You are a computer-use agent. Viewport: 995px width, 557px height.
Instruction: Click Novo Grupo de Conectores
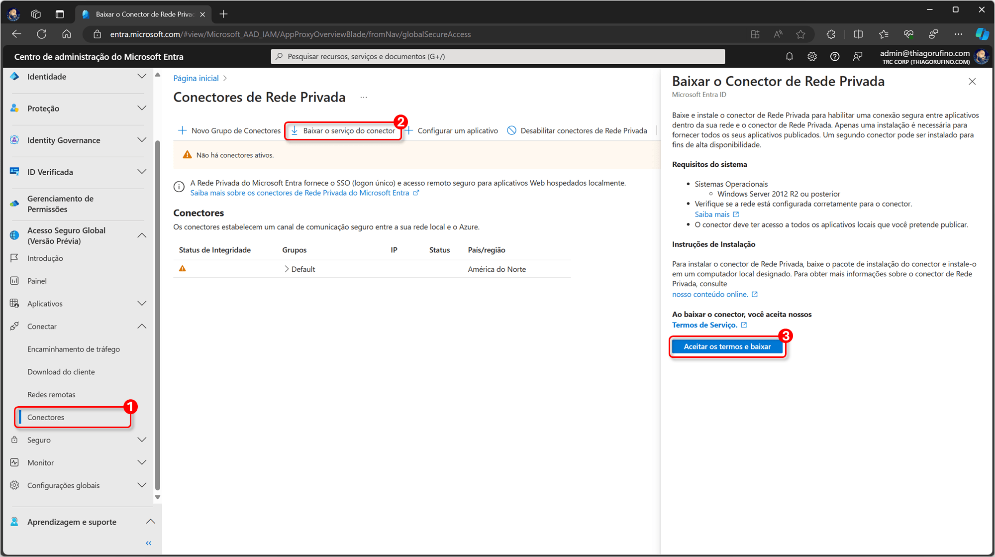click(x=229, y=131)
